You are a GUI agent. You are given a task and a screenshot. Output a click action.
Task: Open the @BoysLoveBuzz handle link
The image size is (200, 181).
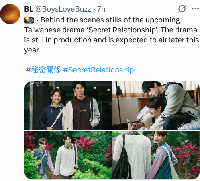(63, 9)
